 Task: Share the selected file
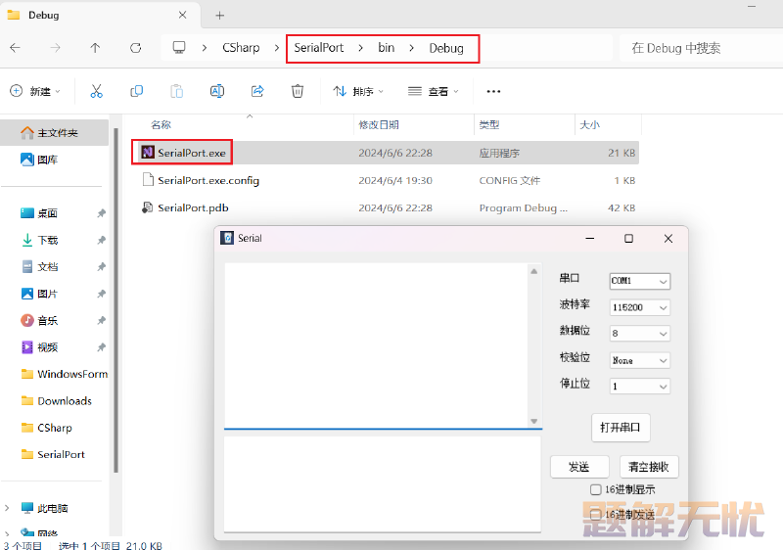(x=257, y=91)
